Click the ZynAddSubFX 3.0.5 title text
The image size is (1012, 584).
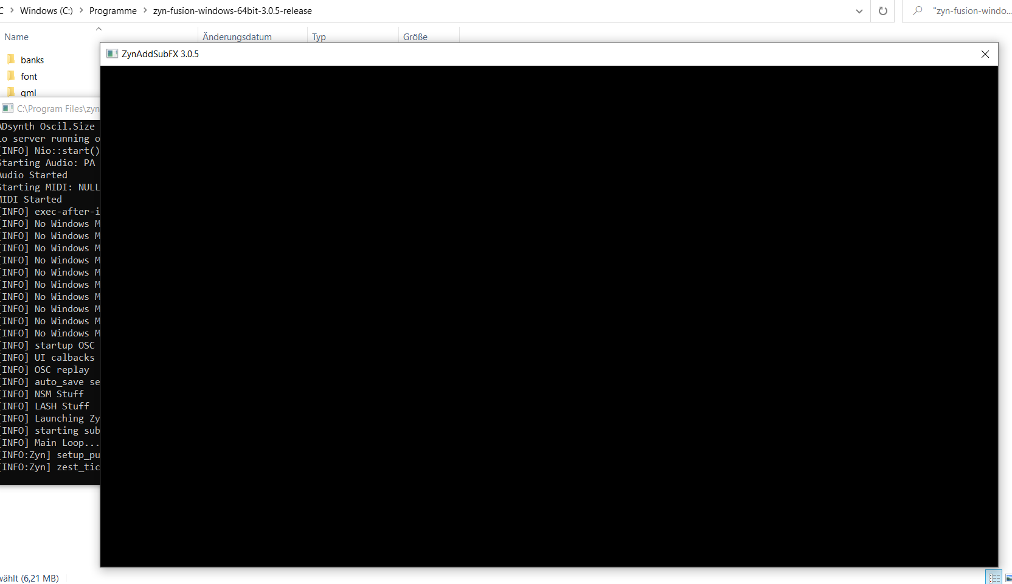click(x=160, y=54)
